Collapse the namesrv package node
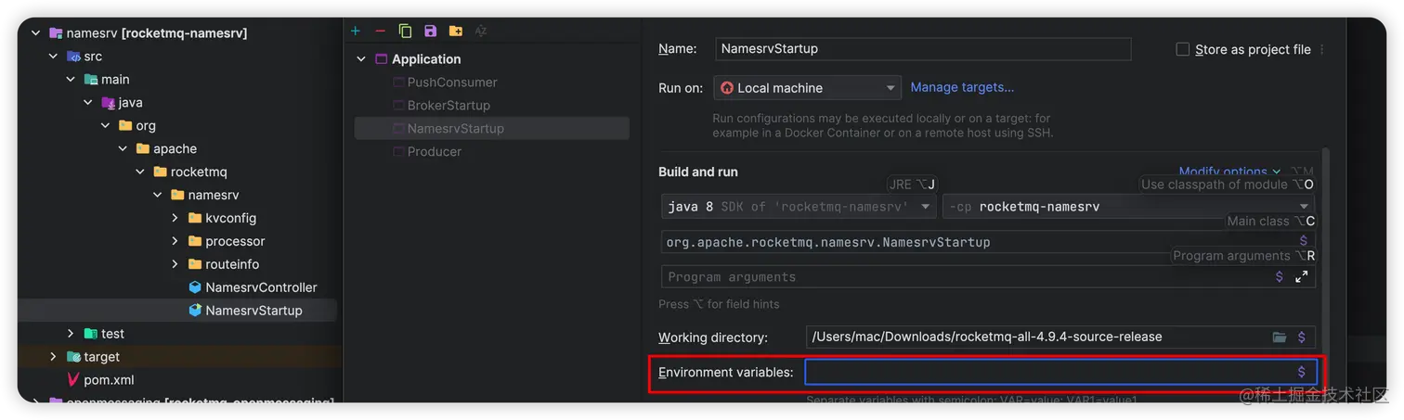The image size is (1404, 420). [158, 196]
